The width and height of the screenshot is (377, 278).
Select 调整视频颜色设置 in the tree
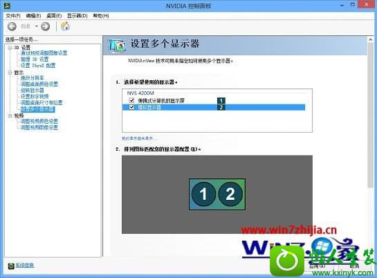(39, 121)
